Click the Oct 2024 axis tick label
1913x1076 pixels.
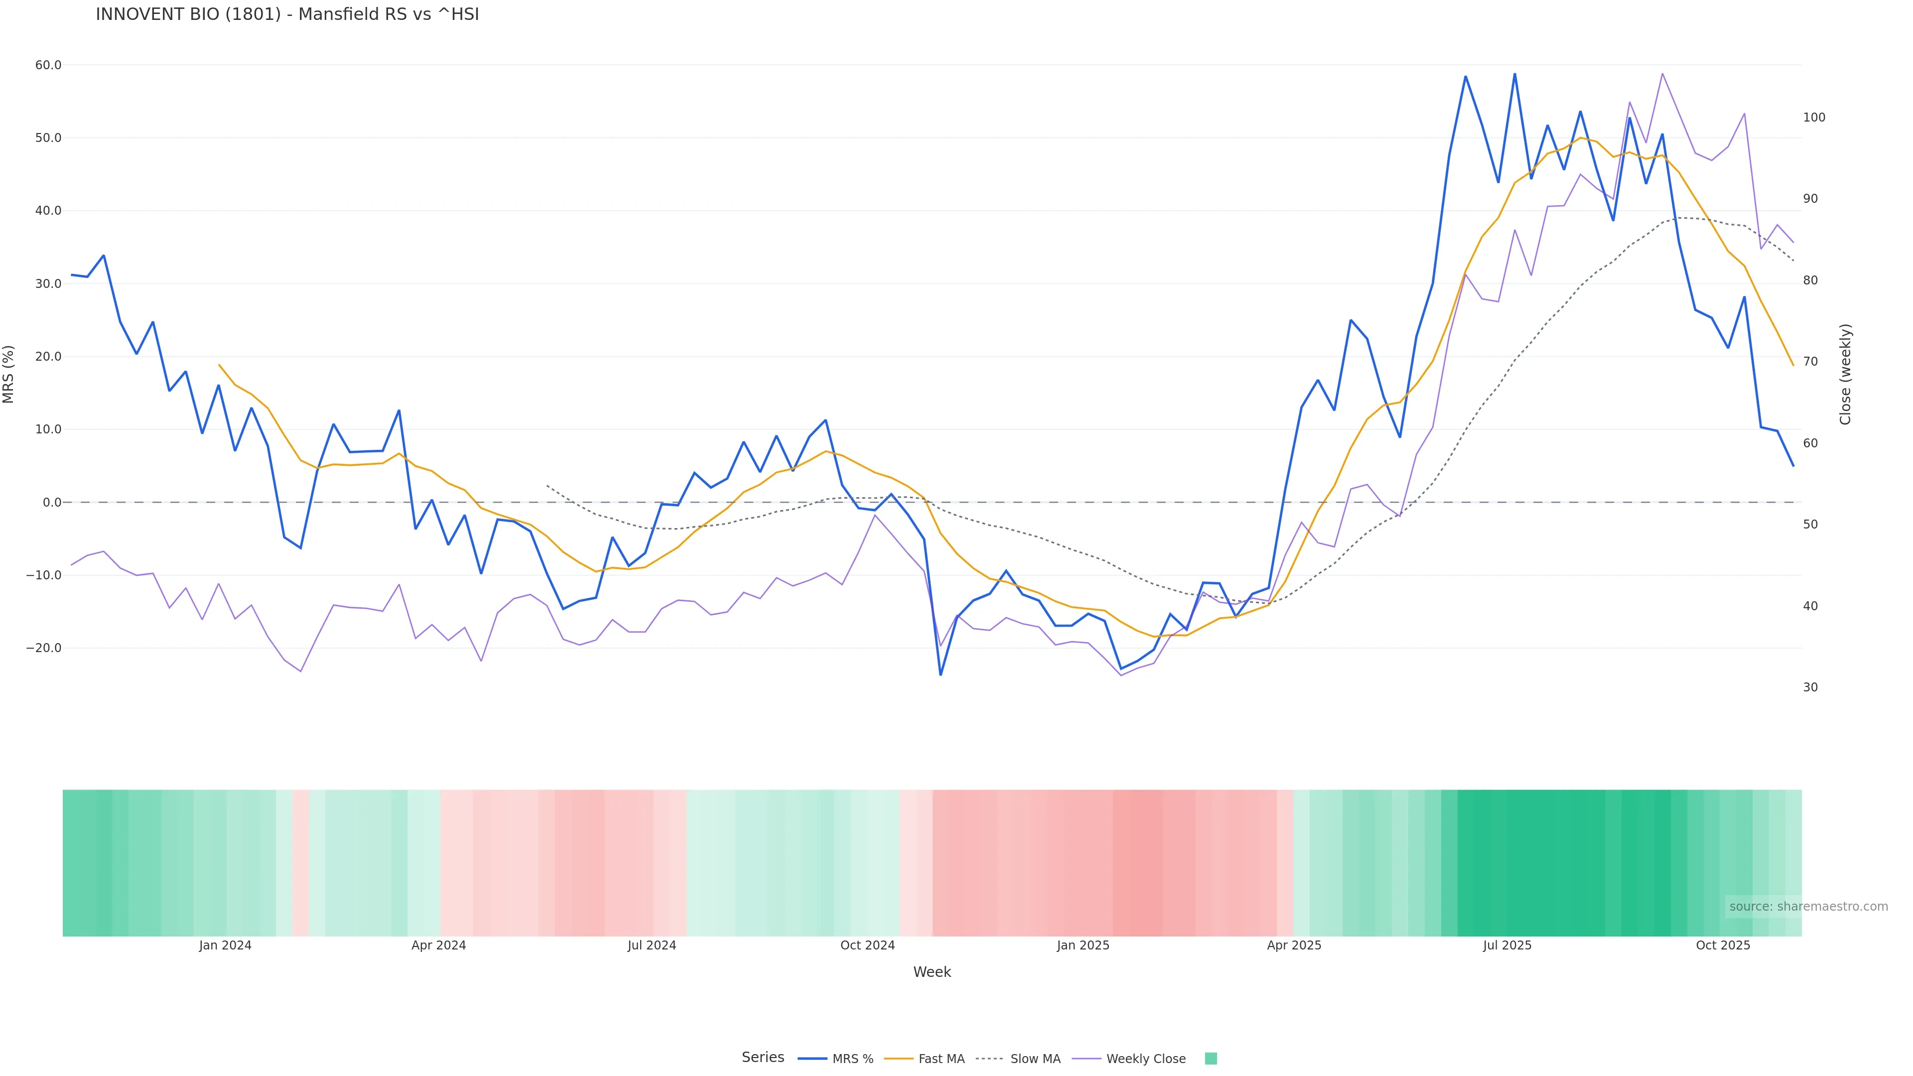click(867, 946)
